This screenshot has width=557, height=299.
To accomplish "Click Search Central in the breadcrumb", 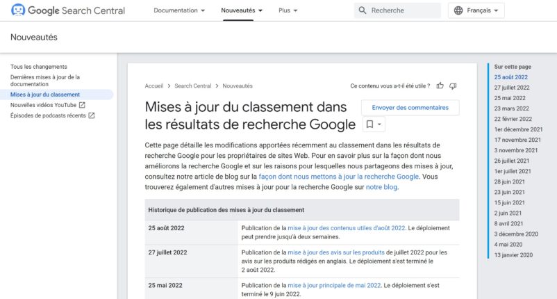I will (x=193, y=86).
